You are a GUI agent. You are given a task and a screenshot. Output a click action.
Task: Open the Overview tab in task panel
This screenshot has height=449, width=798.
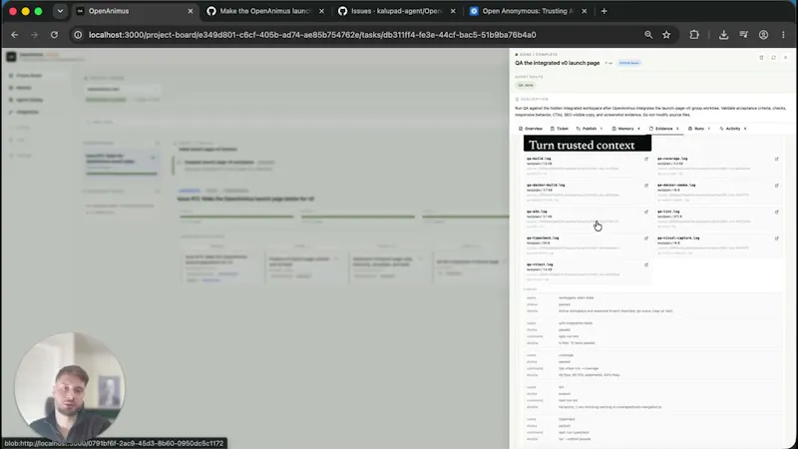point(531,129)
